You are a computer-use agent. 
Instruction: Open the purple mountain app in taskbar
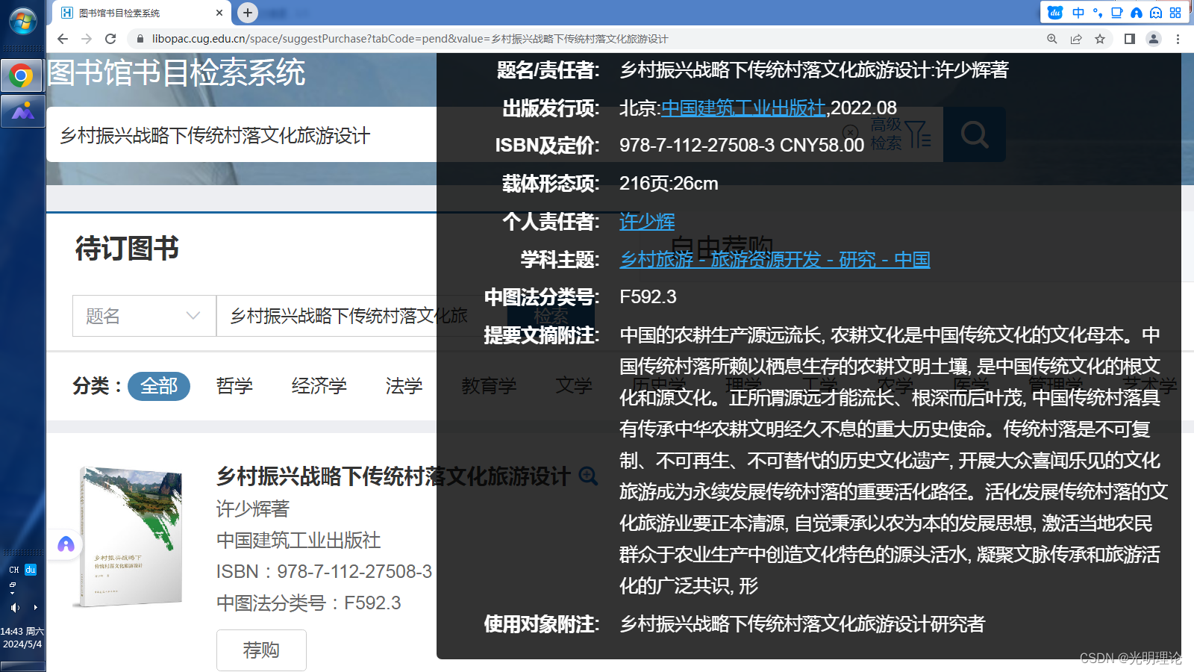click(23, 111)
